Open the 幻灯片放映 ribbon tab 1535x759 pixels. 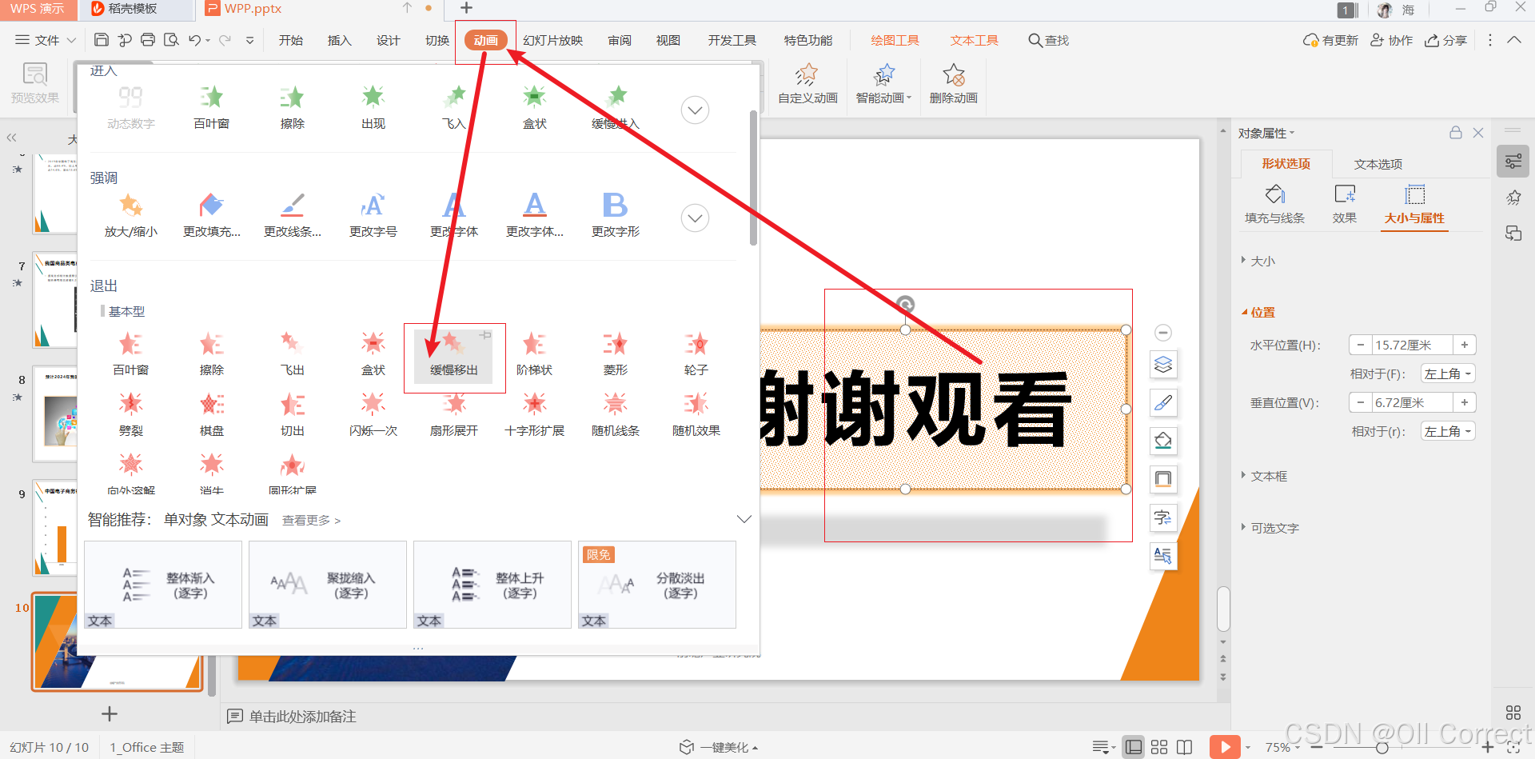point(552,40)
